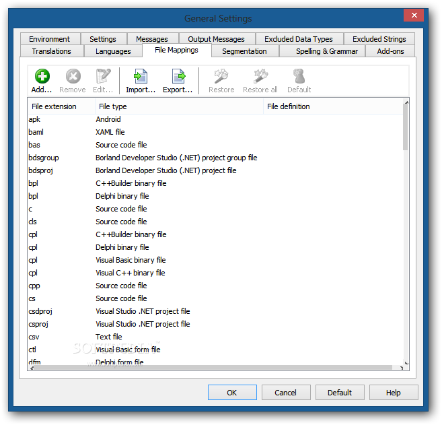Select the bas Source code file row
442x425 pixels.
pos(215,145)
